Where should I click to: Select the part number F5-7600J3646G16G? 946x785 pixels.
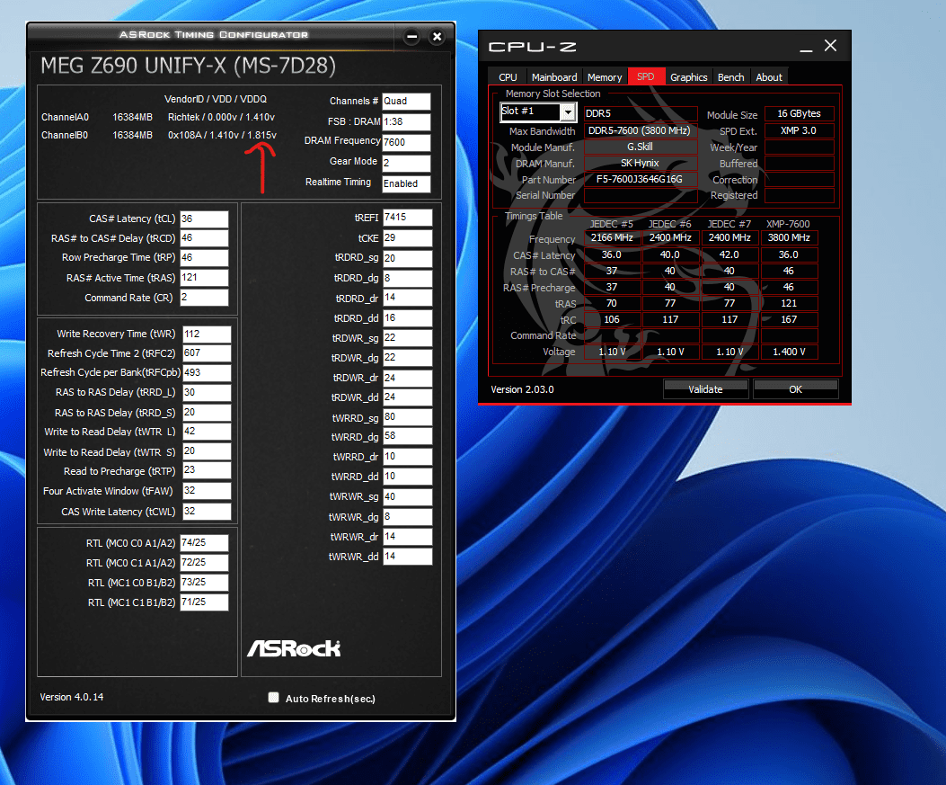(641, 179)
